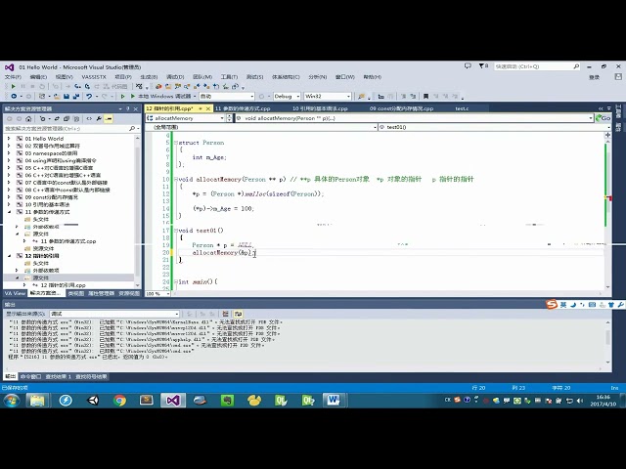
Task: Switch to the VA View panel tab
Action: point(15,293)
